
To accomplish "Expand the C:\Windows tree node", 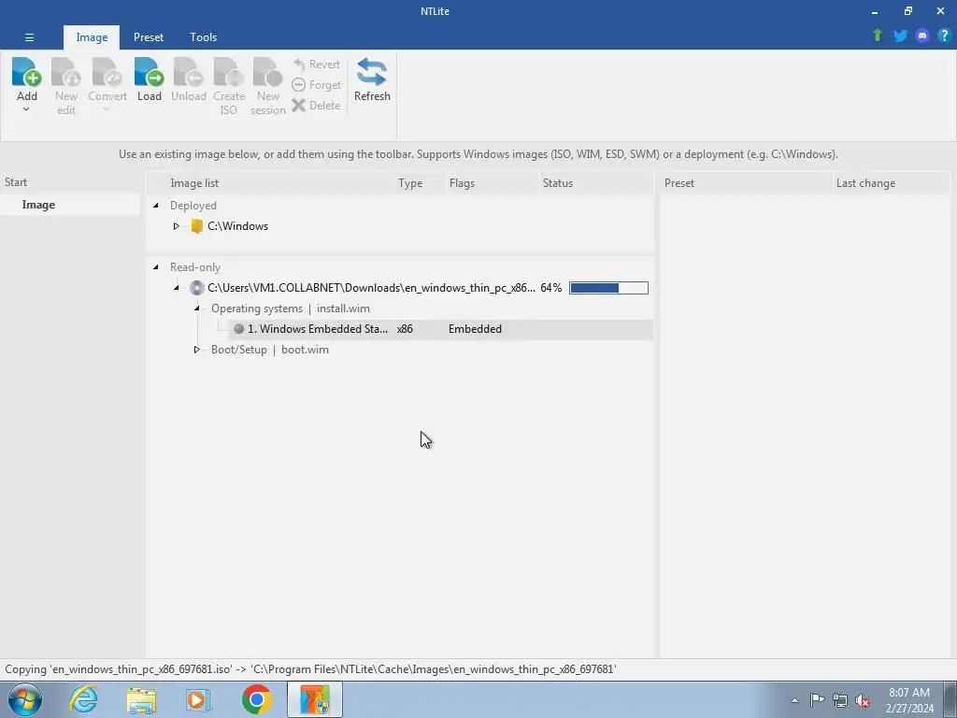I will [x=176, y=226].
